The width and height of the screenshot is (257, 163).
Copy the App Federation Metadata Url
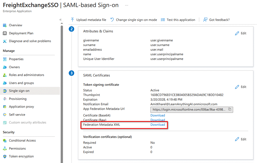click(230, 109)
